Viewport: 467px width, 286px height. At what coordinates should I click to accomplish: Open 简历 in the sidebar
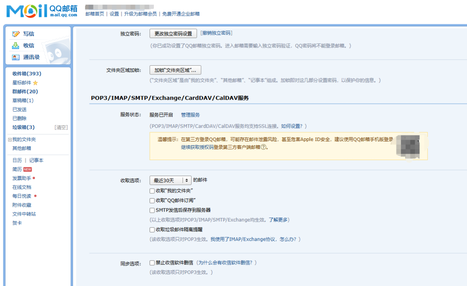[17, 169]
